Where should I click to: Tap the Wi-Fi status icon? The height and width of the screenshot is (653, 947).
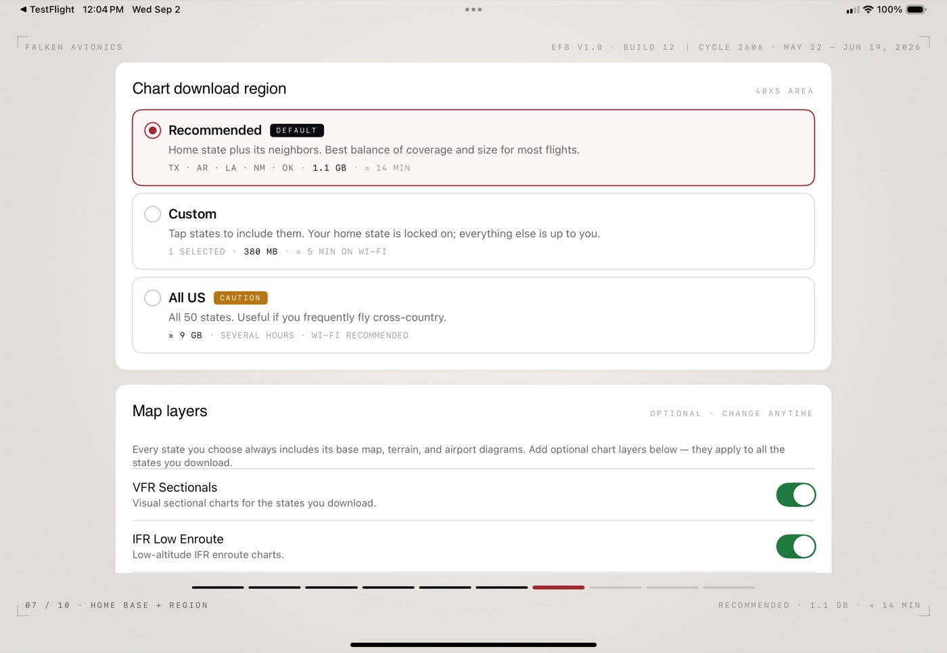click(x=868, y=9)
